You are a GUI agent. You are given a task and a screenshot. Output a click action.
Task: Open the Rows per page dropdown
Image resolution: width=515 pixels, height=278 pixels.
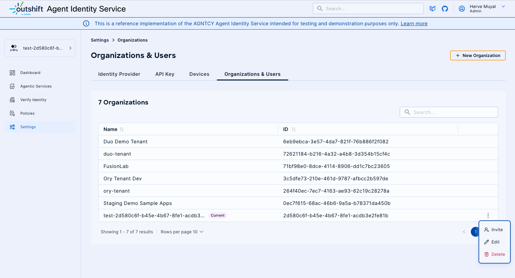[x=182, y=232]
